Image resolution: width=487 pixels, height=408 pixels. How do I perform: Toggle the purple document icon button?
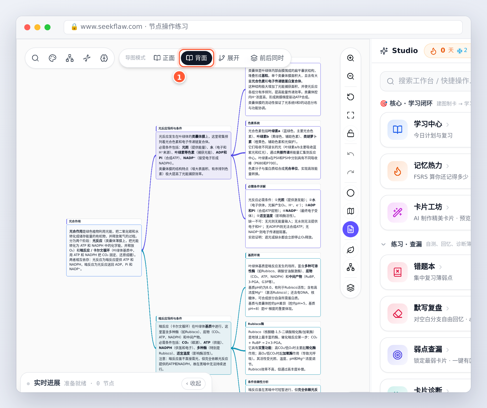(351, 229)
